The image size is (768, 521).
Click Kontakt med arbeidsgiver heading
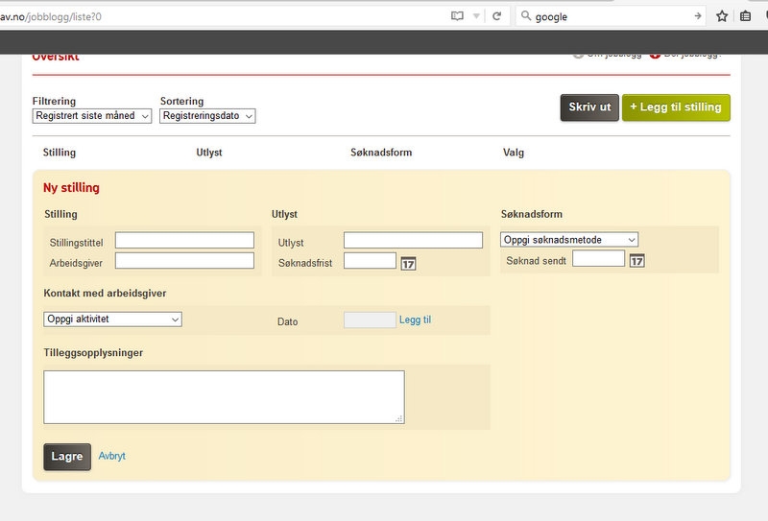[105, 293]
